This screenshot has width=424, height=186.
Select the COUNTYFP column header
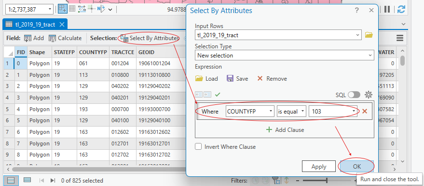point(93,52)
